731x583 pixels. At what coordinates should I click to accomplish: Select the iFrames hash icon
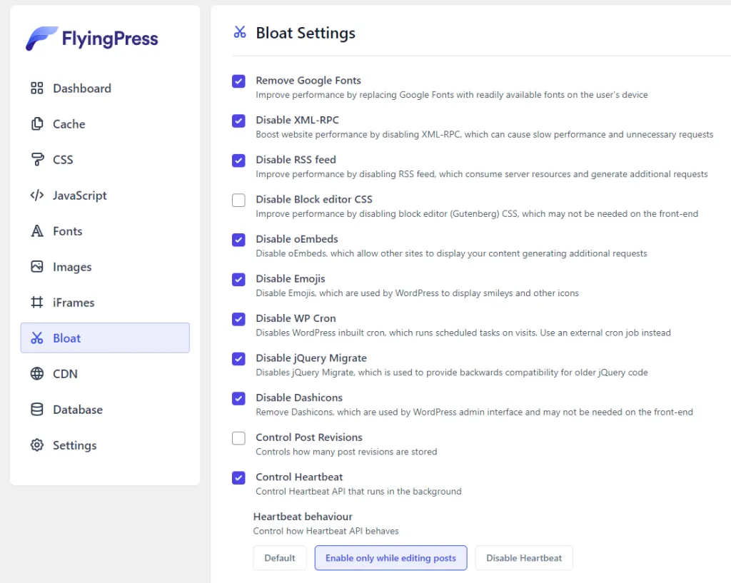(x=37, y=303)
